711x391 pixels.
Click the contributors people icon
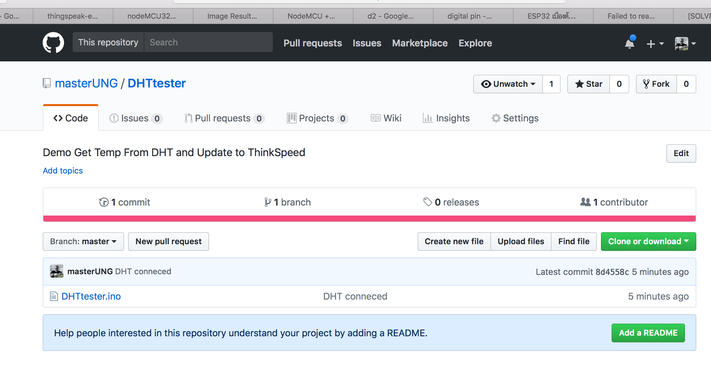tap(585, 202)
